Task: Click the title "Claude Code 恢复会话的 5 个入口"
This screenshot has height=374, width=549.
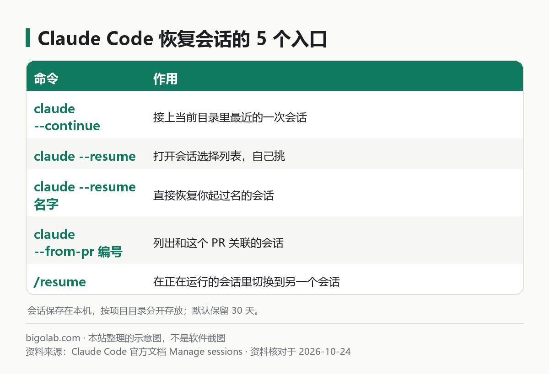Action: [182, 40]
